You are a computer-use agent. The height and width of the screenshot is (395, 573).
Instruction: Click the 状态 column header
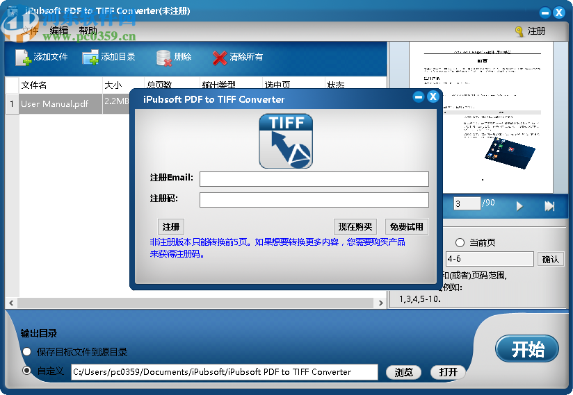coord(356,85)
